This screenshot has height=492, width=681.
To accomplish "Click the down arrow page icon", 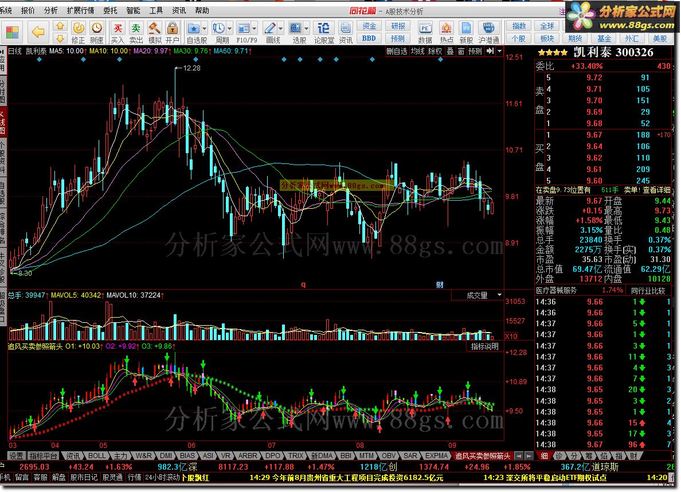I will tap(61, 38).
